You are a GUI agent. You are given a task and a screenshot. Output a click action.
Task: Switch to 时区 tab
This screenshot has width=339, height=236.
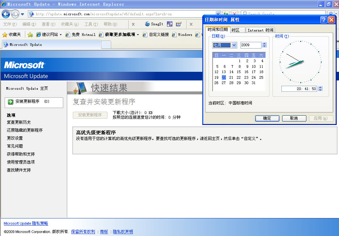click(238, 30)
